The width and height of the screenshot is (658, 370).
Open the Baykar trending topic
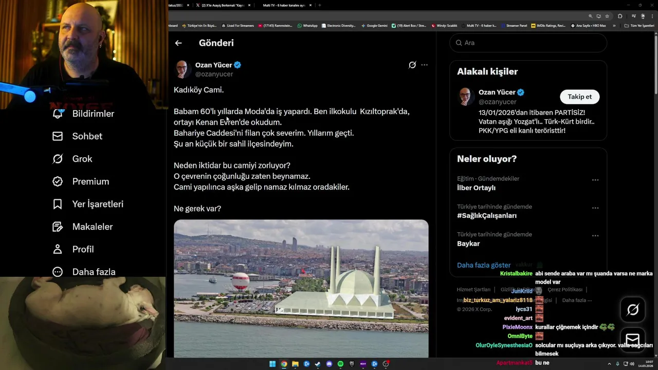coord(468,244)
